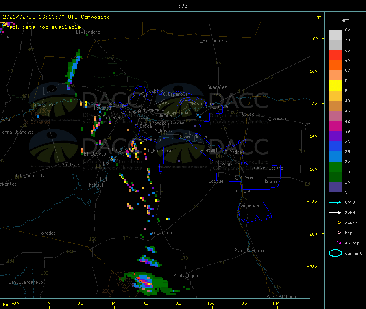Click the Salinas map label

(70, 165)
